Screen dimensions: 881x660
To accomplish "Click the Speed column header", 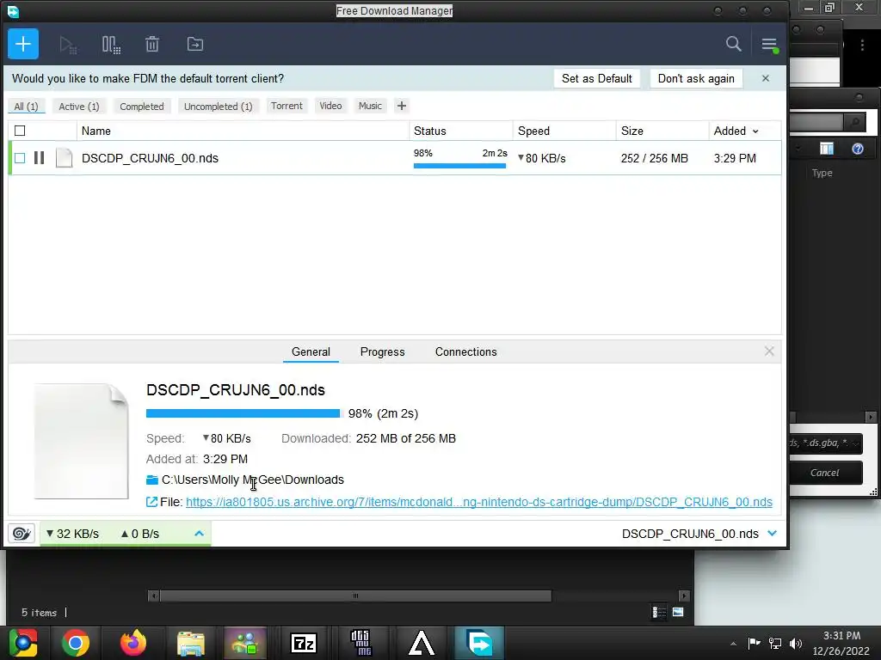I will click(564, 131).
